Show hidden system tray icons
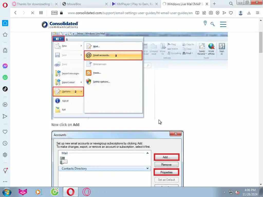 [x=224, y=192]
